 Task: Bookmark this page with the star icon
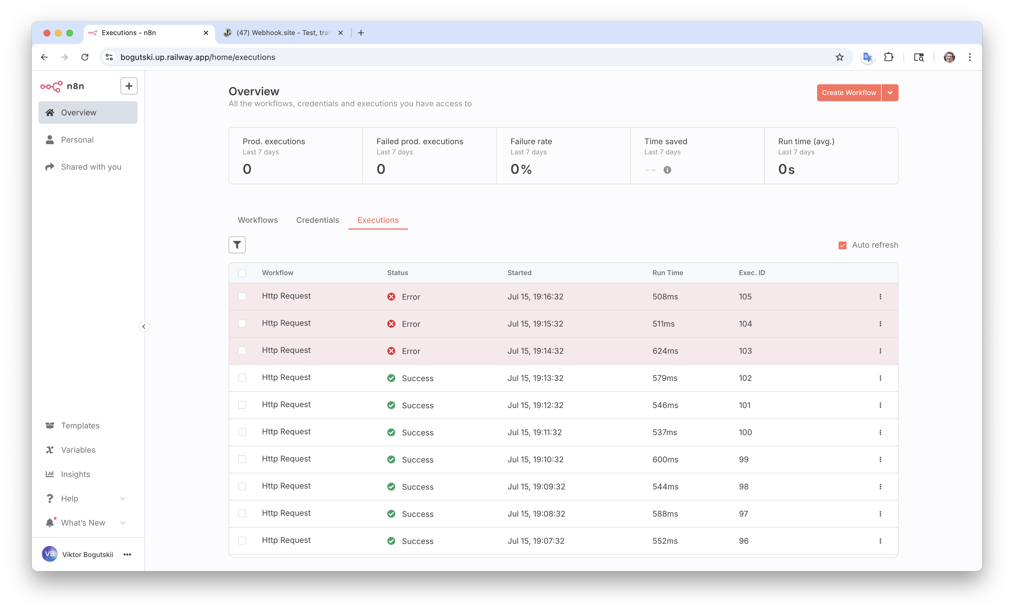tap(839, 57)
